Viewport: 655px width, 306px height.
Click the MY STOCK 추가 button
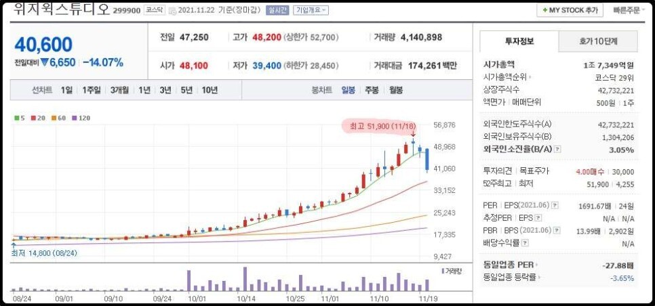coord(570,10)
